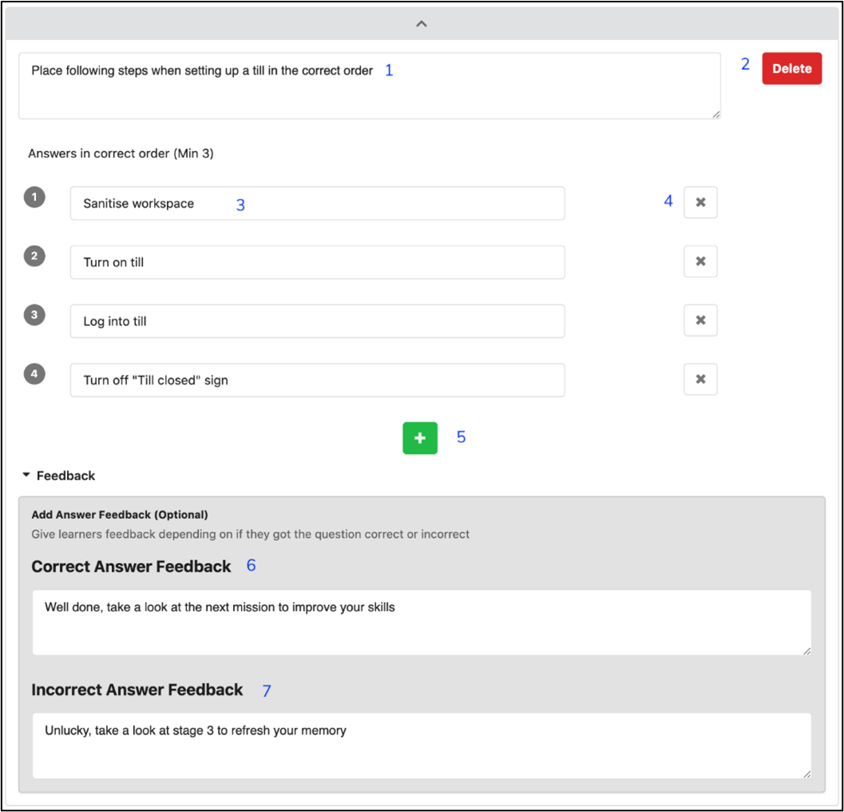This screenshot has height=812, width=844.
Task: Click the 'Turn on till' answer field
Action: coord(317,262)
